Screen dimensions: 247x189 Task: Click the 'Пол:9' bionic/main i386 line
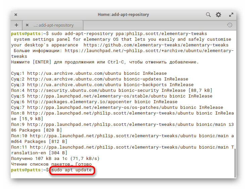[122, 127]
